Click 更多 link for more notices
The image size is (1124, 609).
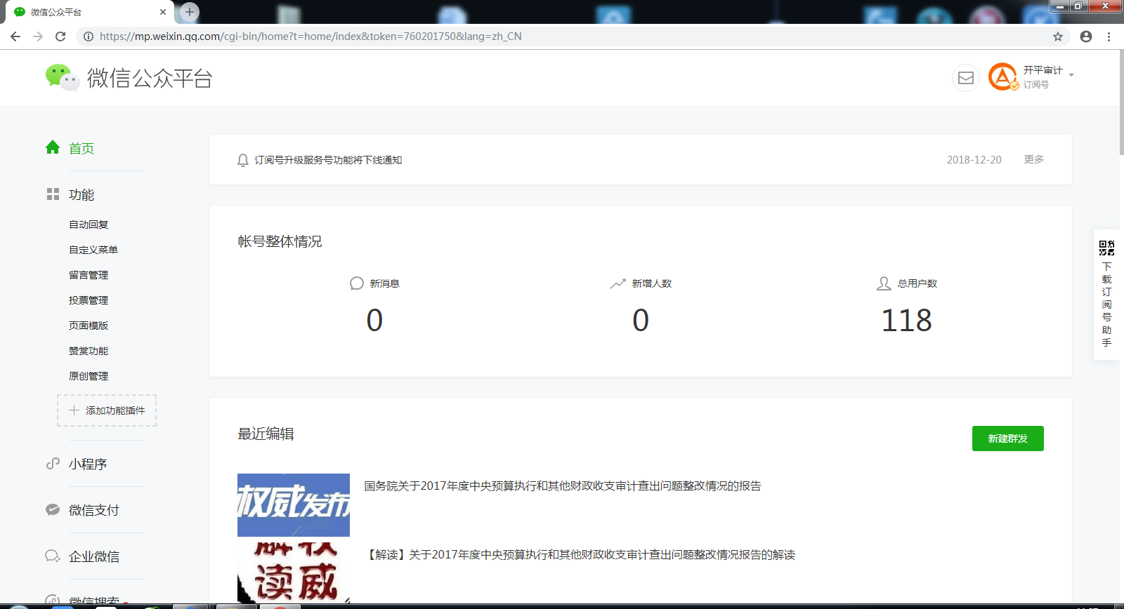point(1033,160)
